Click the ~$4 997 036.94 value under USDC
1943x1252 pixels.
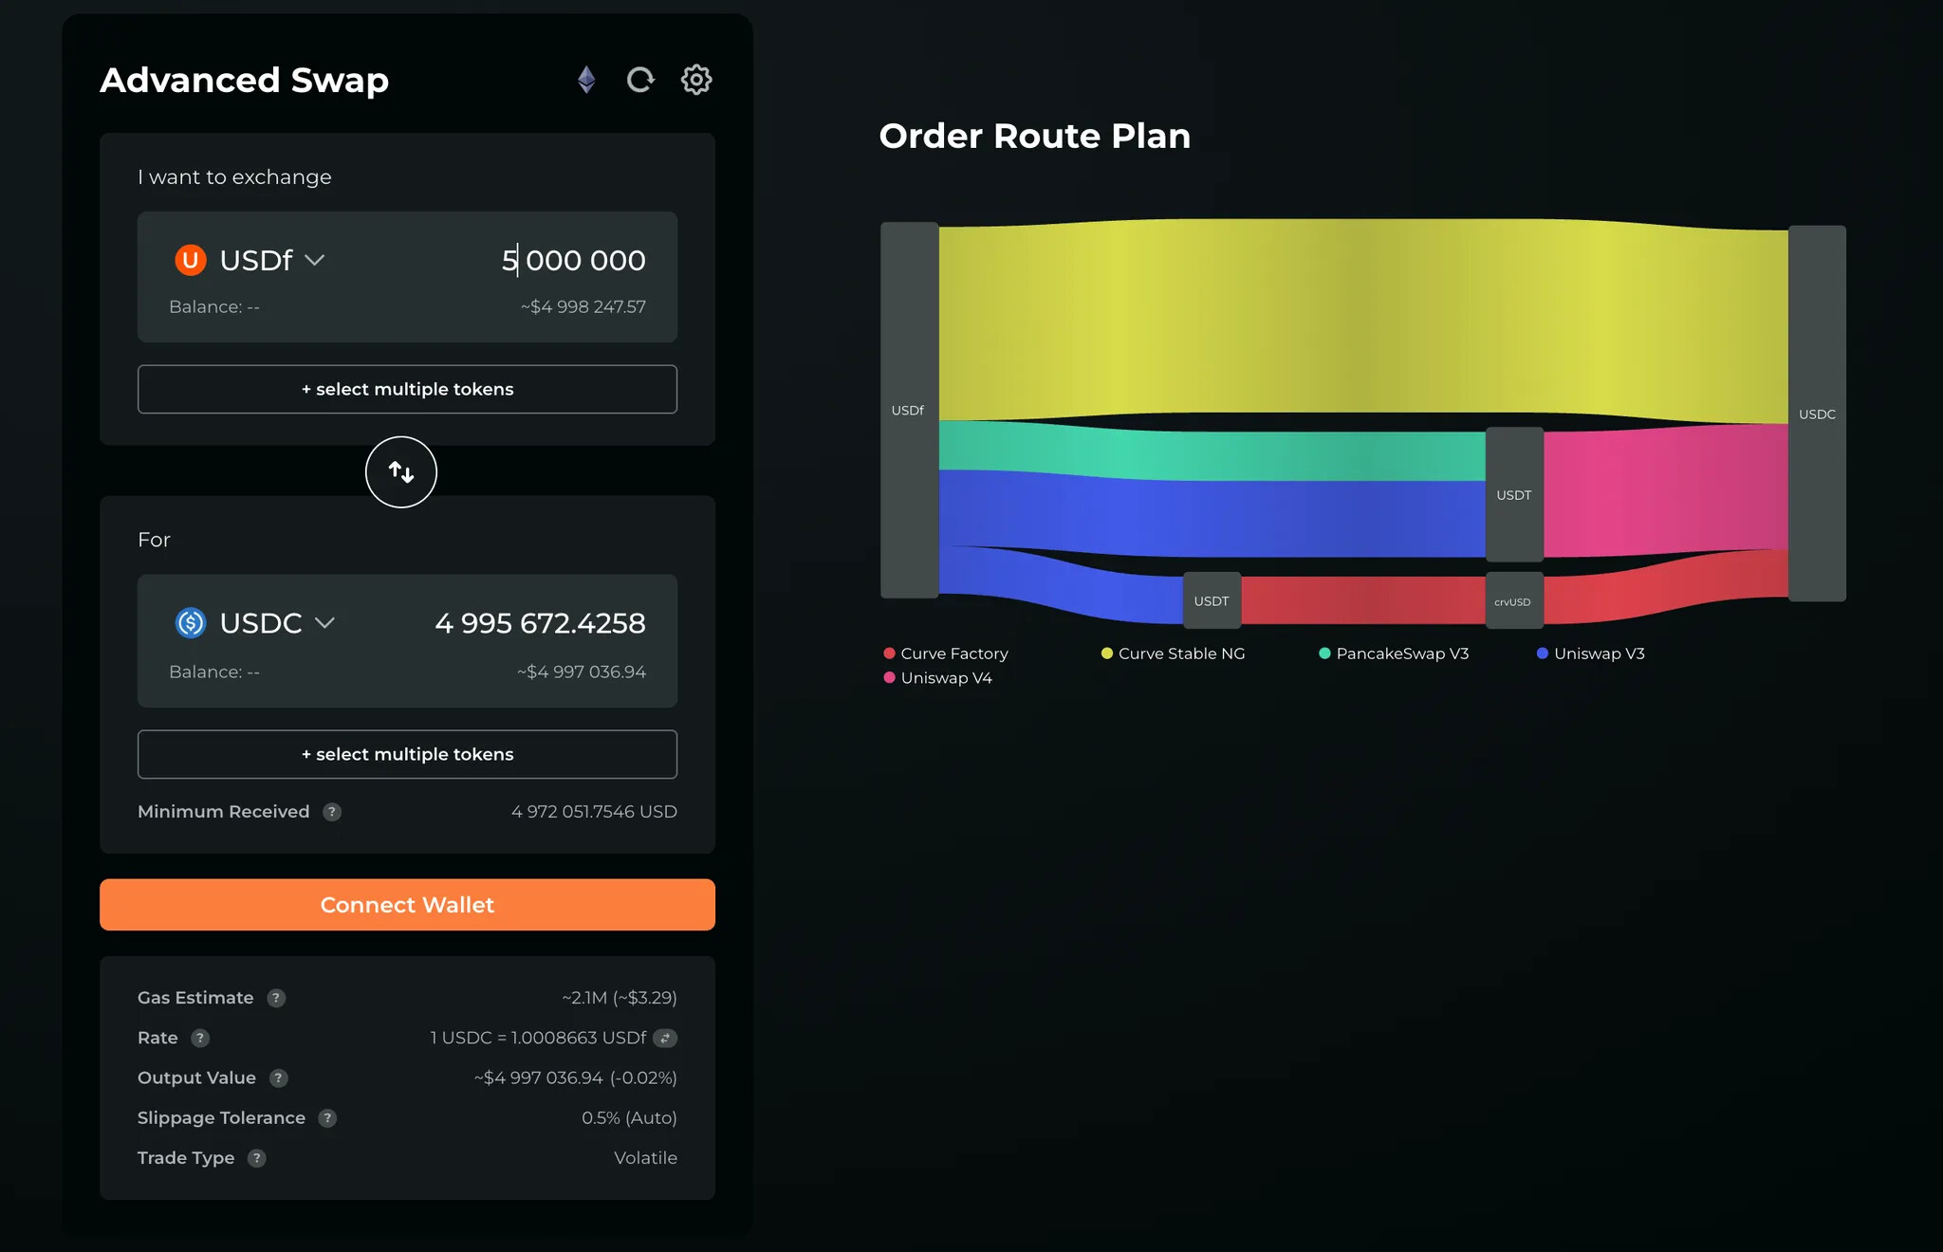click(582, 672)
